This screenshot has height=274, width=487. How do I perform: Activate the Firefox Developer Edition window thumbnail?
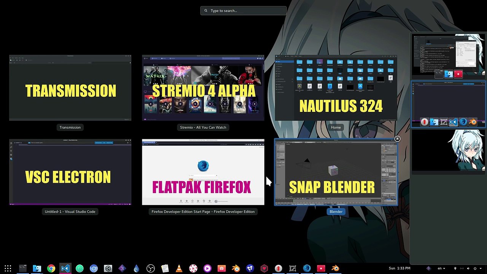pyautogui.click(x=203, y=172)
